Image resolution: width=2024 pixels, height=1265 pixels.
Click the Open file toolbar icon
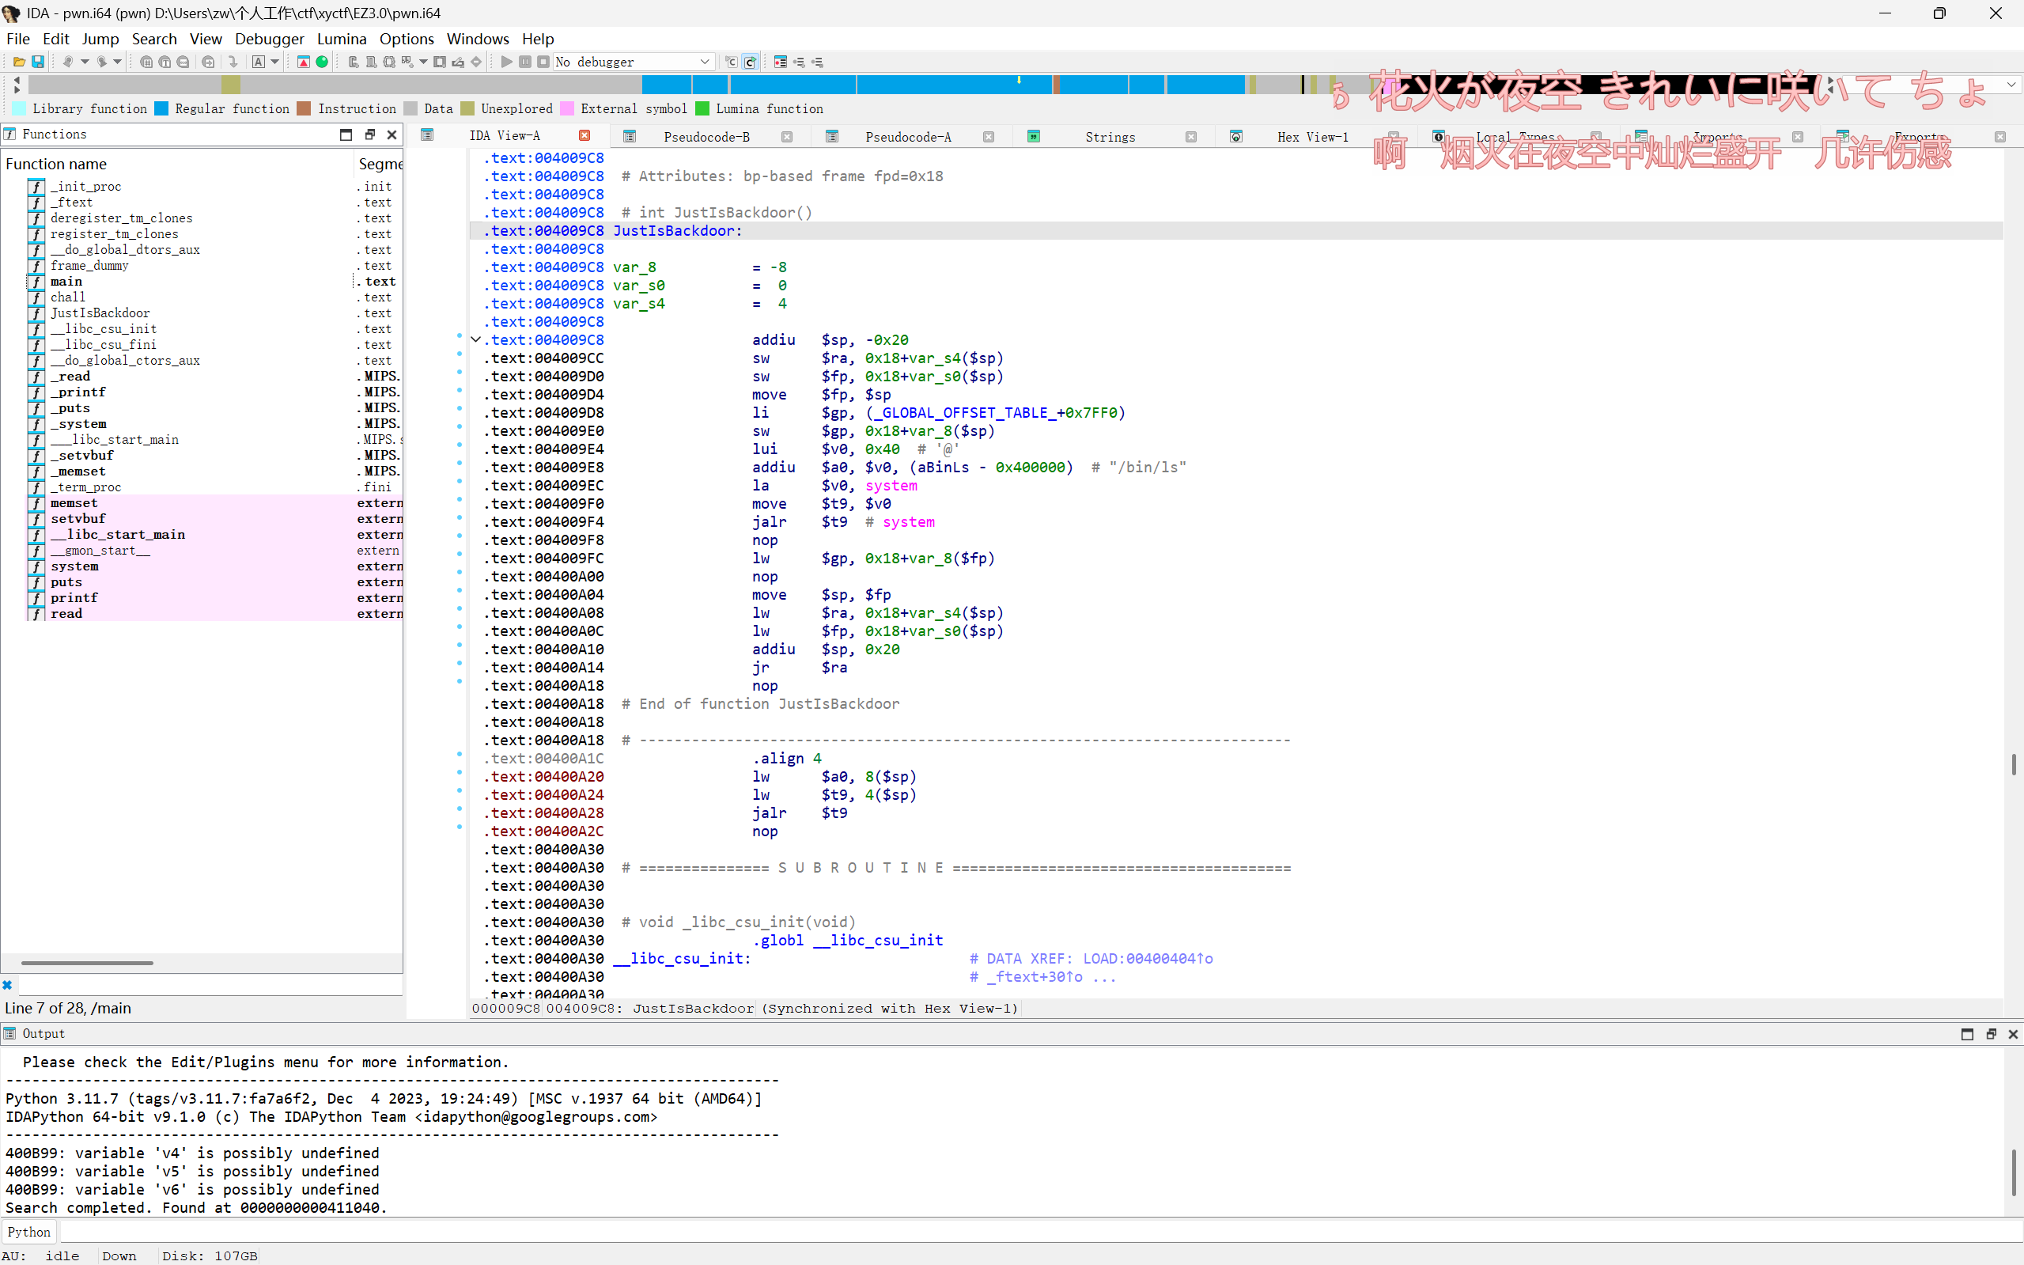tap(18, 62)
